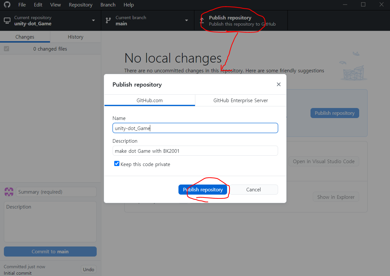
Task: Close the Publish repository dialog with X
Action: tap(278, 84)
